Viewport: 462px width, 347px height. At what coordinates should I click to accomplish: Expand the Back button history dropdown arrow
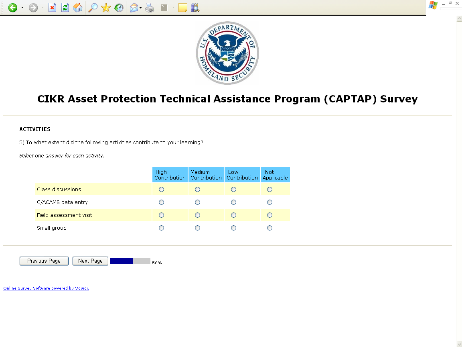(22, 8)
